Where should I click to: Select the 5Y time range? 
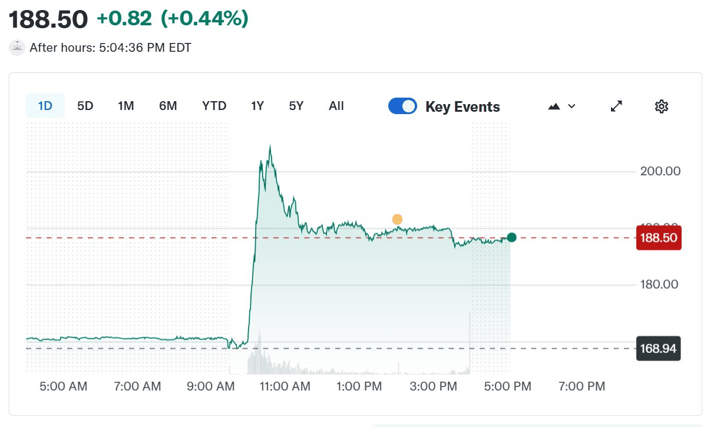pos(296,106)
